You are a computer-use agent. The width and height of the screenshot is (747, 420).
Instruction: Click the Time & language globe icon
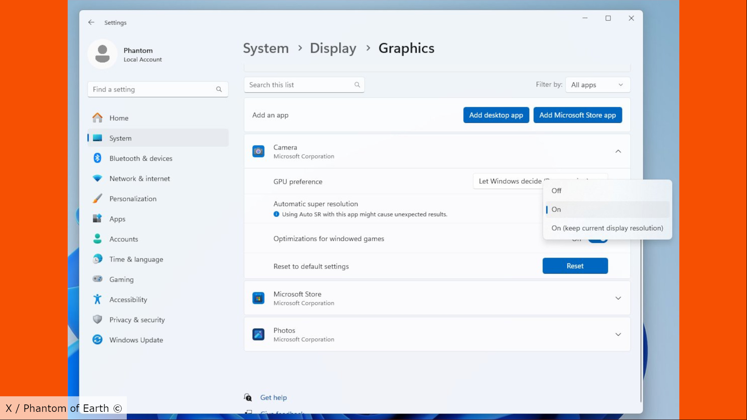97,259
